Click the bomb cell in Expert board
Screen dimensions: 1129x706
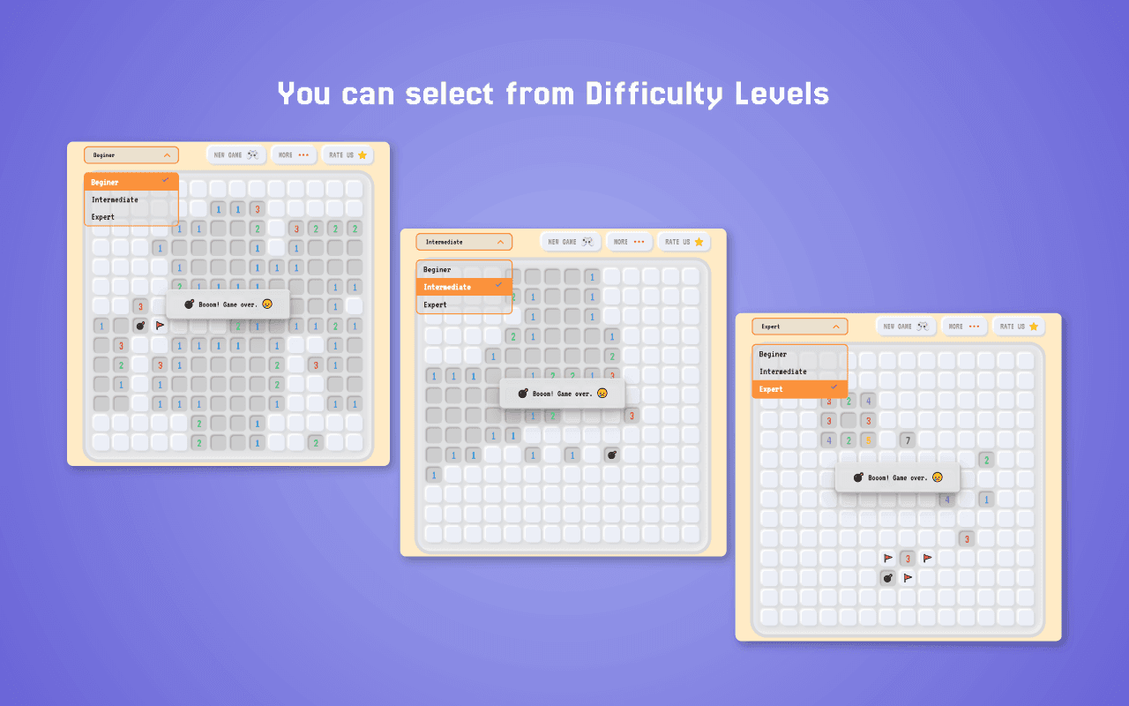point(888,578)
